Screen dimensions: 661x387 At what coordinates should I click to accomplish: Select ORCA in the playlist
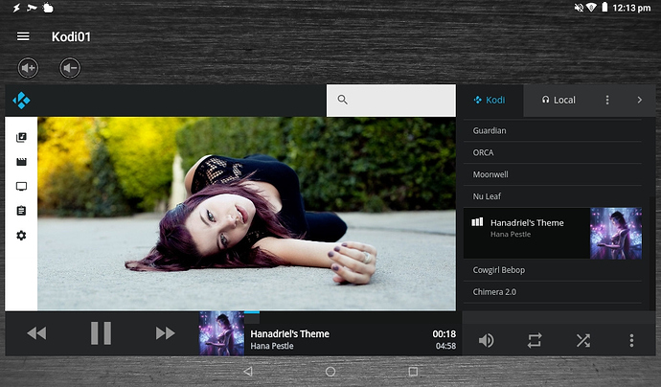point(552,152)
